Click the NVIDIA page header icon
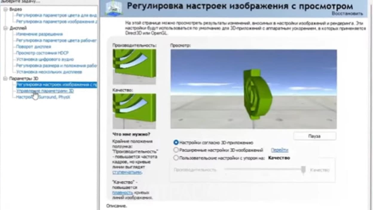The height and width of the screenshot is (210, 373). (x=114, y=8)
